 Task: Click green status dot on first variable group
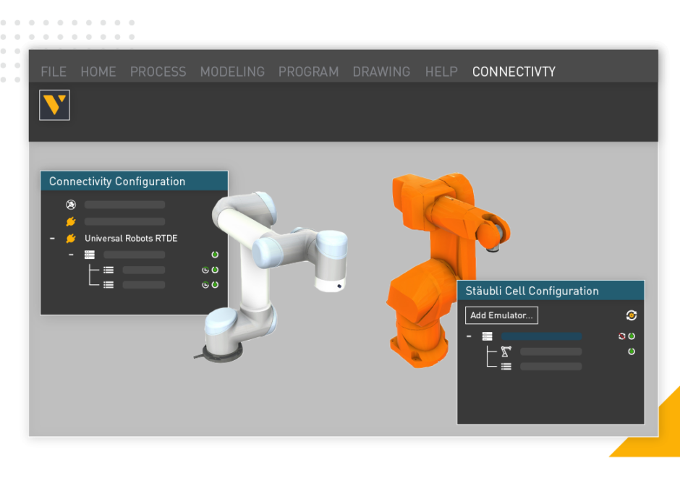(215, 270)
